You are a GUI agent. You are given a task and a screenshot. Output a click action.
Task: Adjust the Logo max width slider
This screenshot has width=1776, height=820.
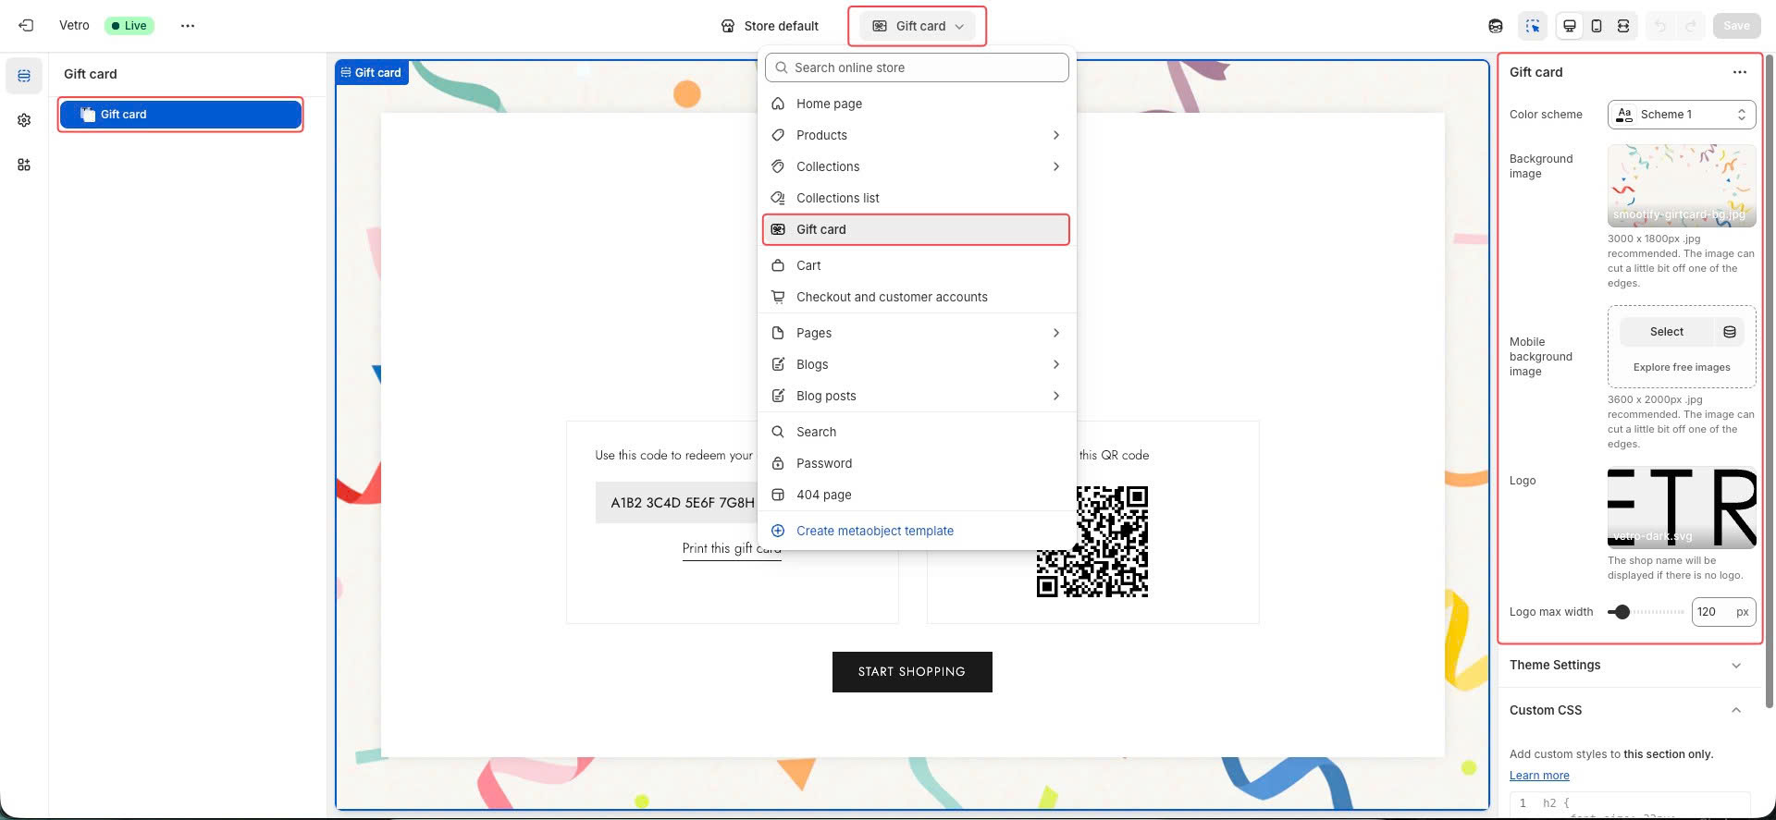(x=1622, y=612)
